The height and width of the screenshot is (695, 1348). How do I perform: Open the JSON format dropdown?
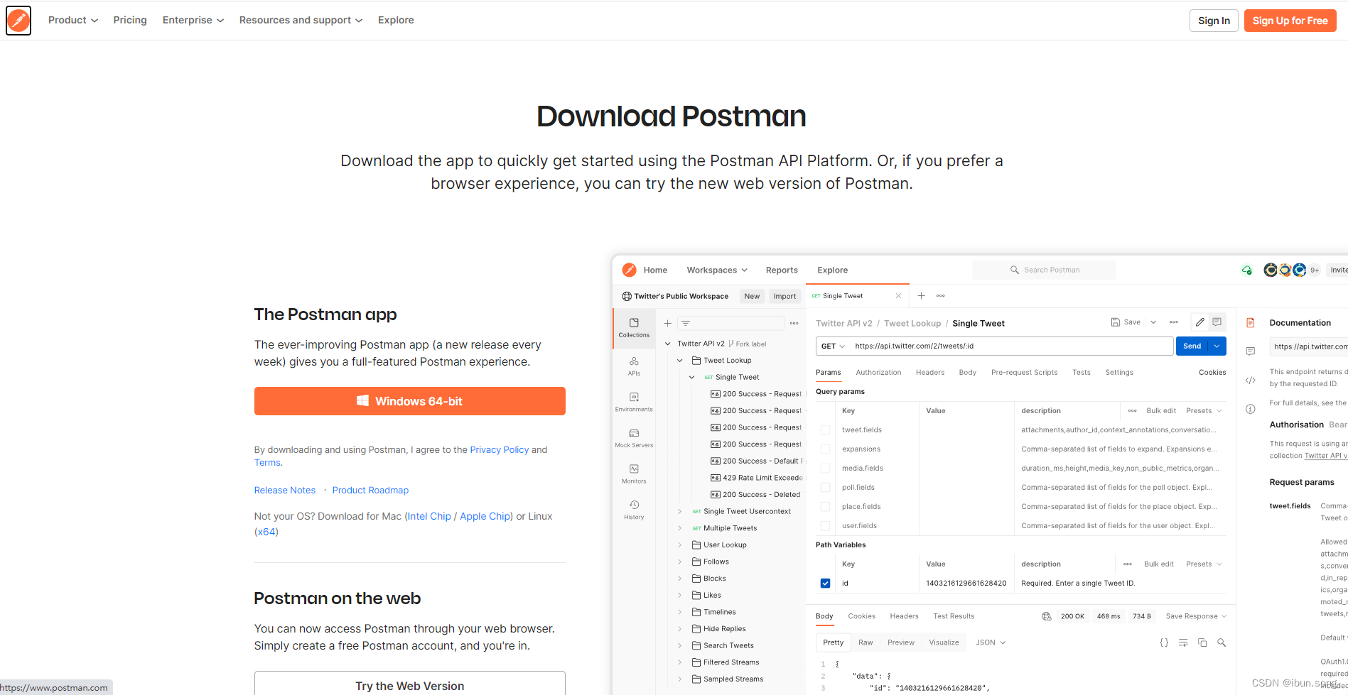coord(991,642)
